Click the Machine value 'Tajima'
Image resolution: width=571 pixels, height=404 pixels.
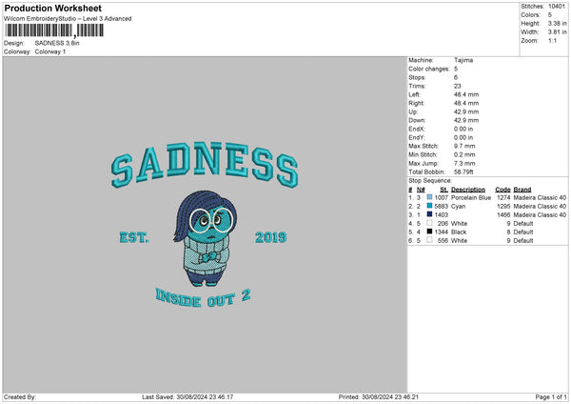click(x=463, y=60)
